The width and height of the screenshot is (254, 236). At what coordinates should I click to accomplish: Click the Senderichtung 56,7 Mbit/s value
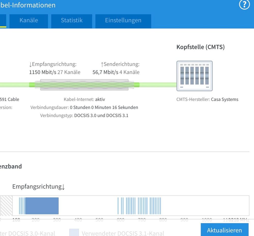tap(105, 72)
